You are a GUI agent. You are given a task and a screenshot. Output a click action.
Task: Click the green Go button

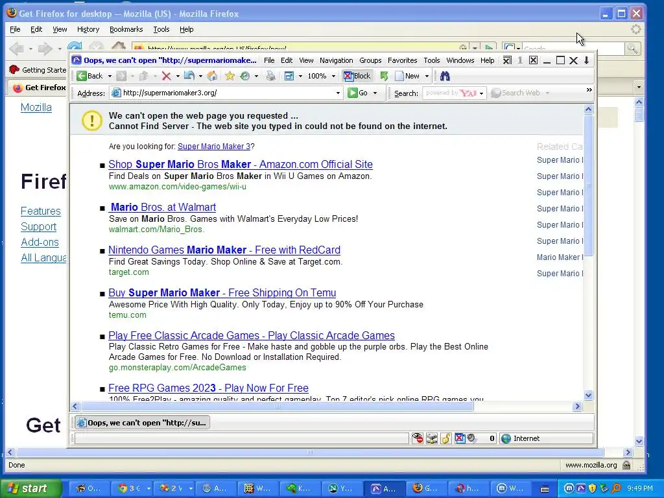(x=358, y=93)
